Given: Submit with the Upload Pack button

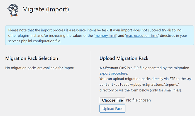Looking at the screenshot, I should 113,108.
